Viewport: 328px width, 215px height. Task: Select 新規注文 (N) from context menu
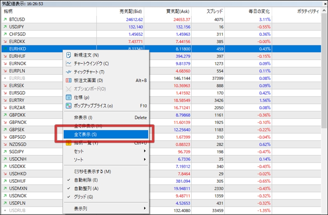[106, 55]
